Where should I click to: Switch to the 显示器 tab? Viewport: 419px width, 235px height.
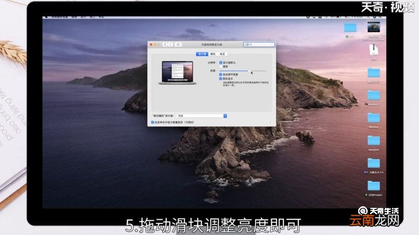click(x=202, y=54)
